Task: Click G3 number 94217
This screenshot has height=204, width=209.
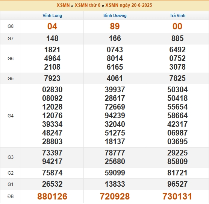Action: (52, 161)
